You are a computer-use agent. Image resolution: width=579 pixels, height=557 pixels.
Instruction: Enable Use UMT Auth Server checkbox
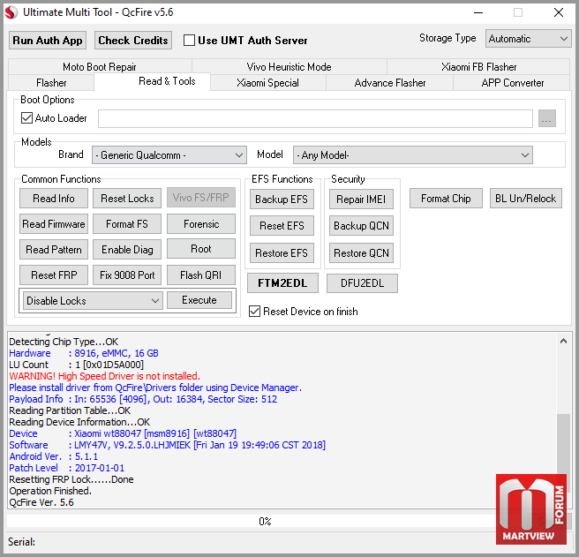[189, 41]
